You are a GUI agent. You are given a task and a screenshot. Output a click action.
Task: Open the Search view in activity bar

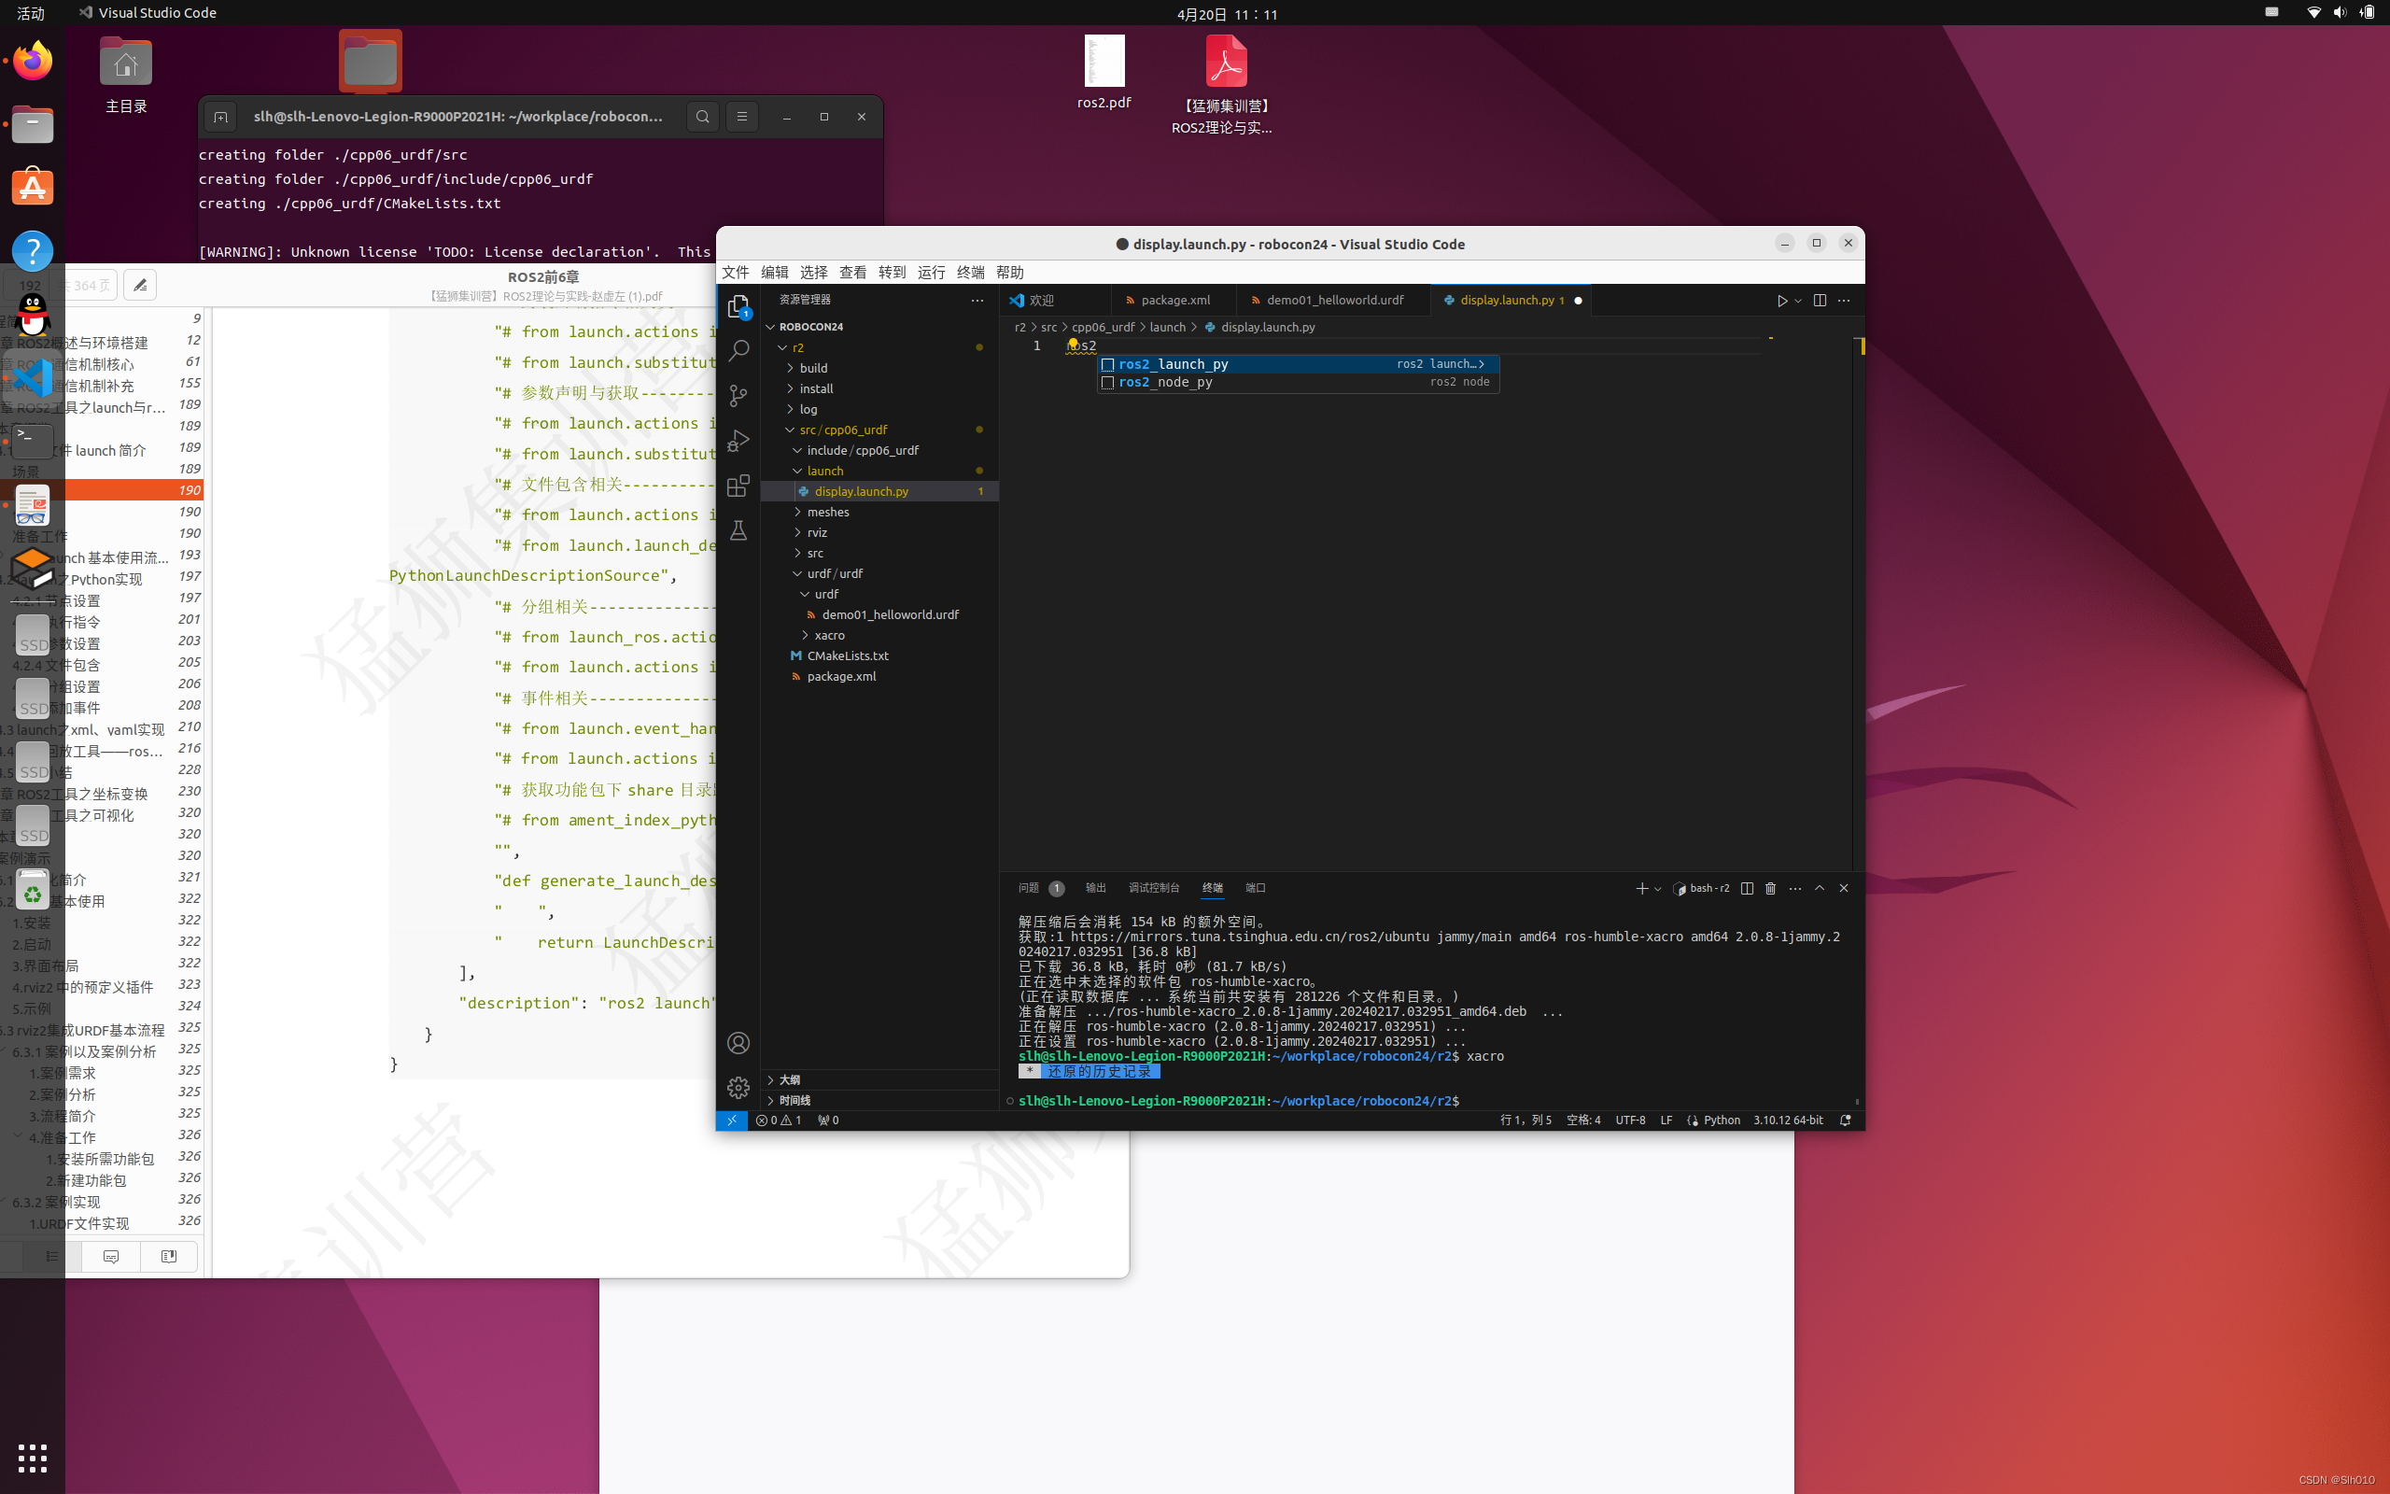click(x=738, y=351)
